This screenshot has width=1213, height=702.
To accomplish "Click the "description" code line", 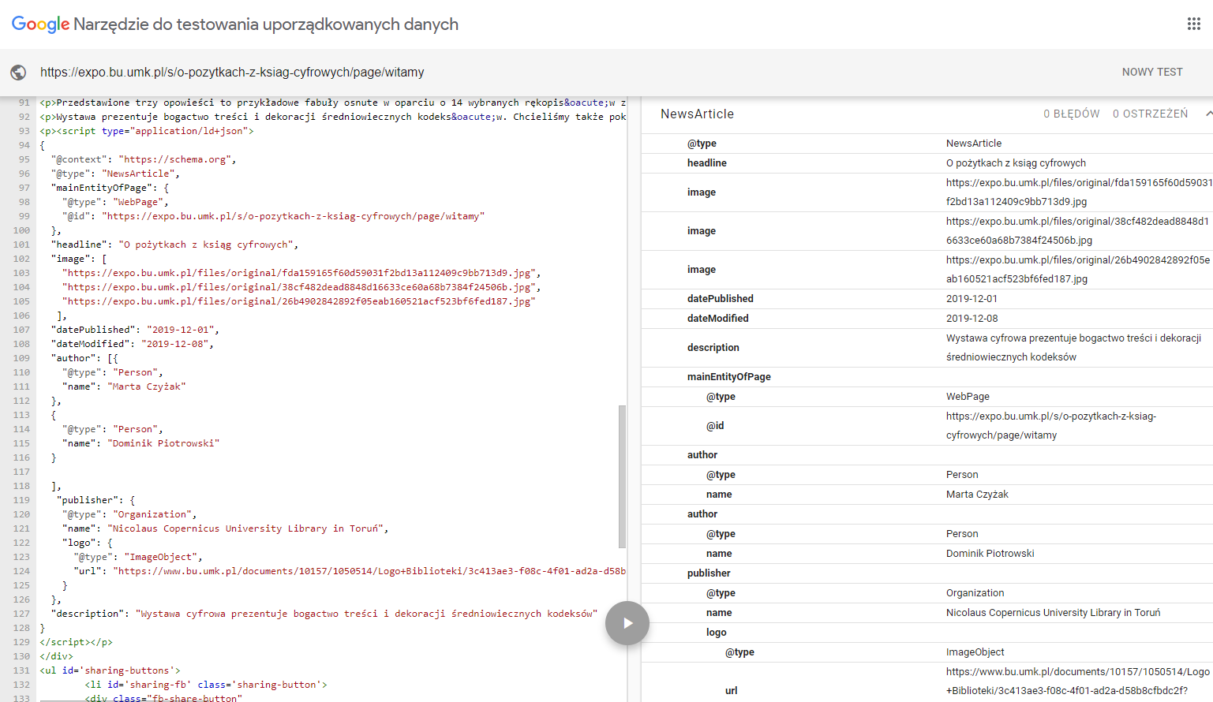I will (x=324, y=614).
